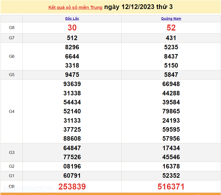Image resolution: width=221 pixels, height=195 pixels.
Task: Click the number 8437
Action: tap(171, 56)
